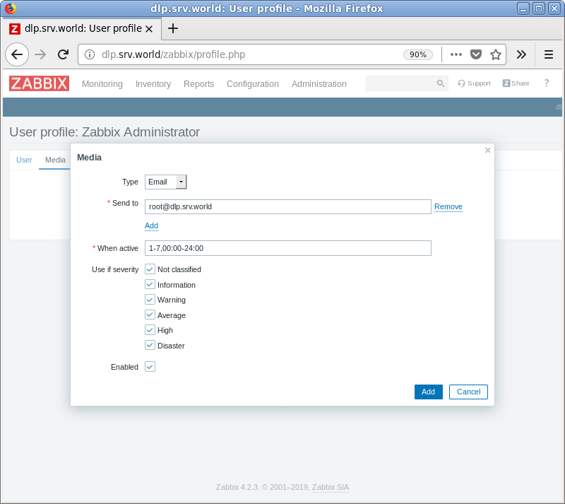Click the Add link under Send to
The width and height of the screenshot is (565, 504).
pyautogui.click(x=151, y=225)
